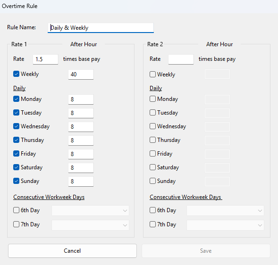
Task: Uncheck Rate 1 Friday checkbox
Action: pyautogui.click(x=16, y=153)
